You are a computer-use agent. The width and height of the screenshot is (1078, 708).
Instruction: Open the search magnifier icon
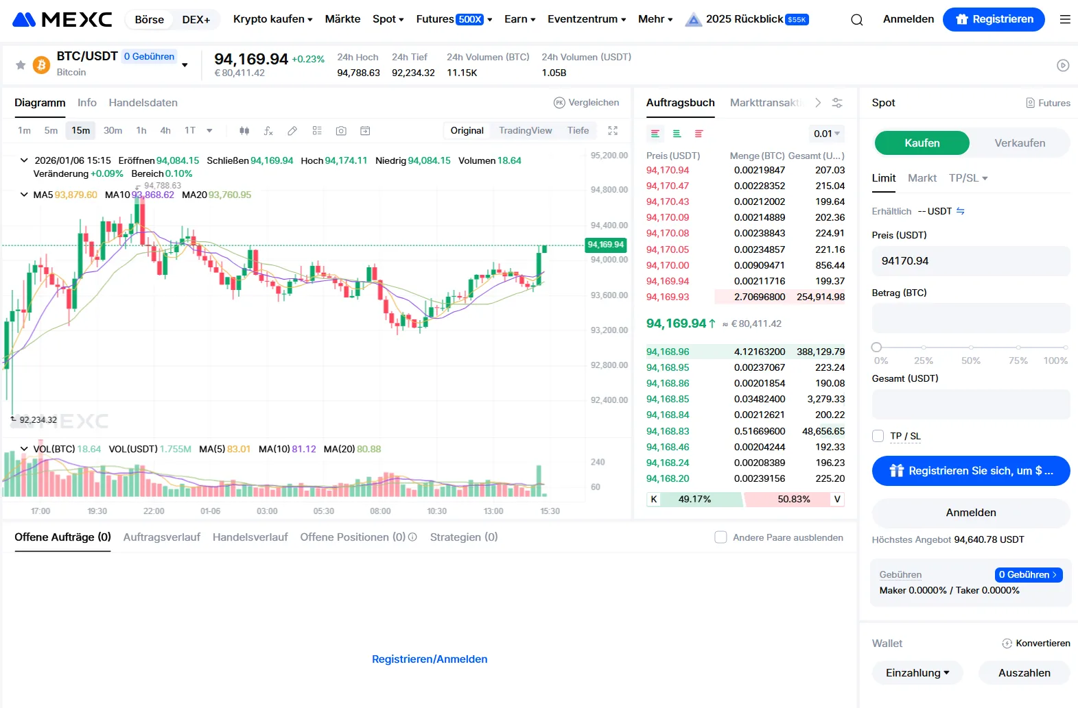[857, 20]
